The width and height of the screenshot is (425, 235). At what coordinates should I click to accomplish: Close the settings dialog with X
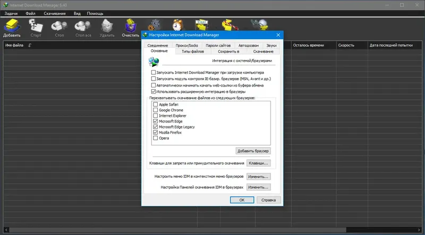pyautogui.click(x=278, y=35)
